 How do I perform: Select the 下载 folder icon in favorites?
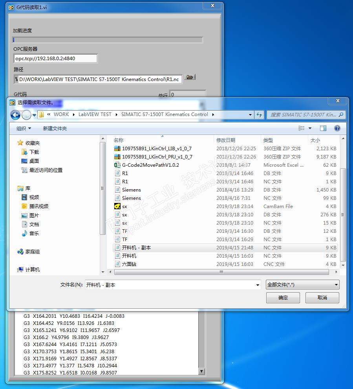(x=24, y=152)
